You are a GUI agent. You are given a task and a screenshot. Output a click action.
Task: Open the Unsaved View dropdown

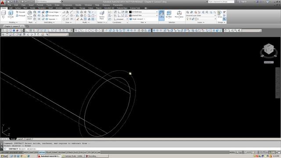click(x=144, y=16)
